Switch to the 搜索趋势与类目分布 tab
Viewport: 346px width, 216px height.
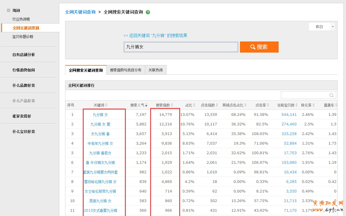[x=126, y=70]
